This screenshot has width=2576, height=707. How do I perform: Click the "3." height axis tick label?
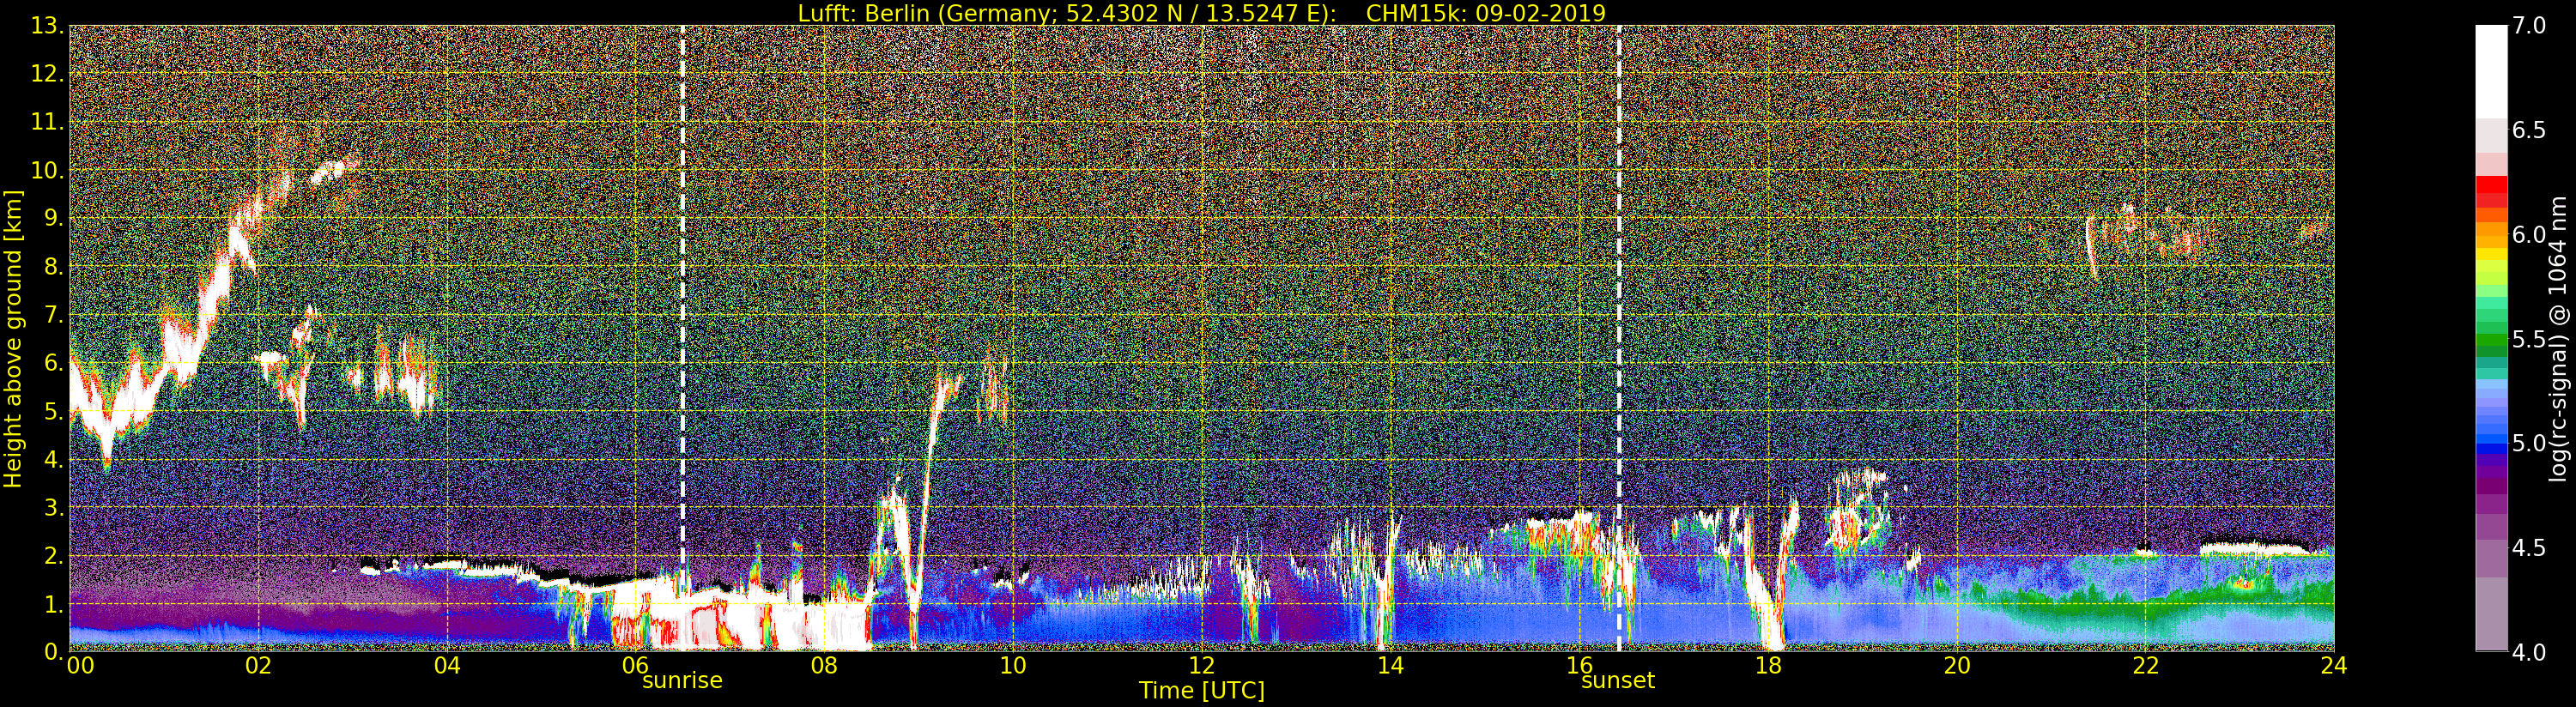[53, 507]
